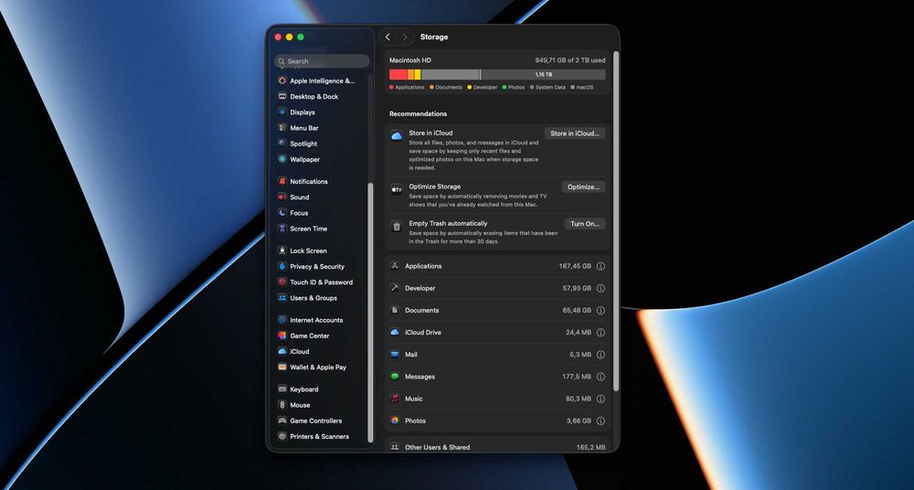This screenshot has width=914, height=490.
Task: Click the 57,93 GB Developer size value
Action: click(x=577, y=289)
